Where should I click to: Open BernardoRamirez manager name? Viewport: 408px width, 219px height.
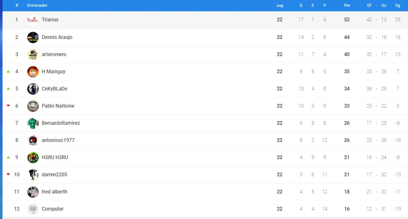(61, 123)
